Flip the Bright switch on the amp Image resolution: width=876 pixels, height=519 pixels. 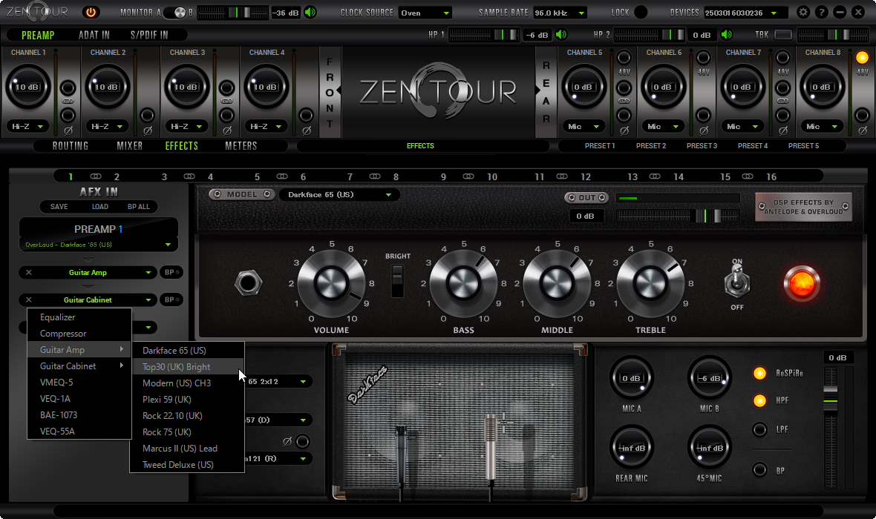[x=397, y=281]
